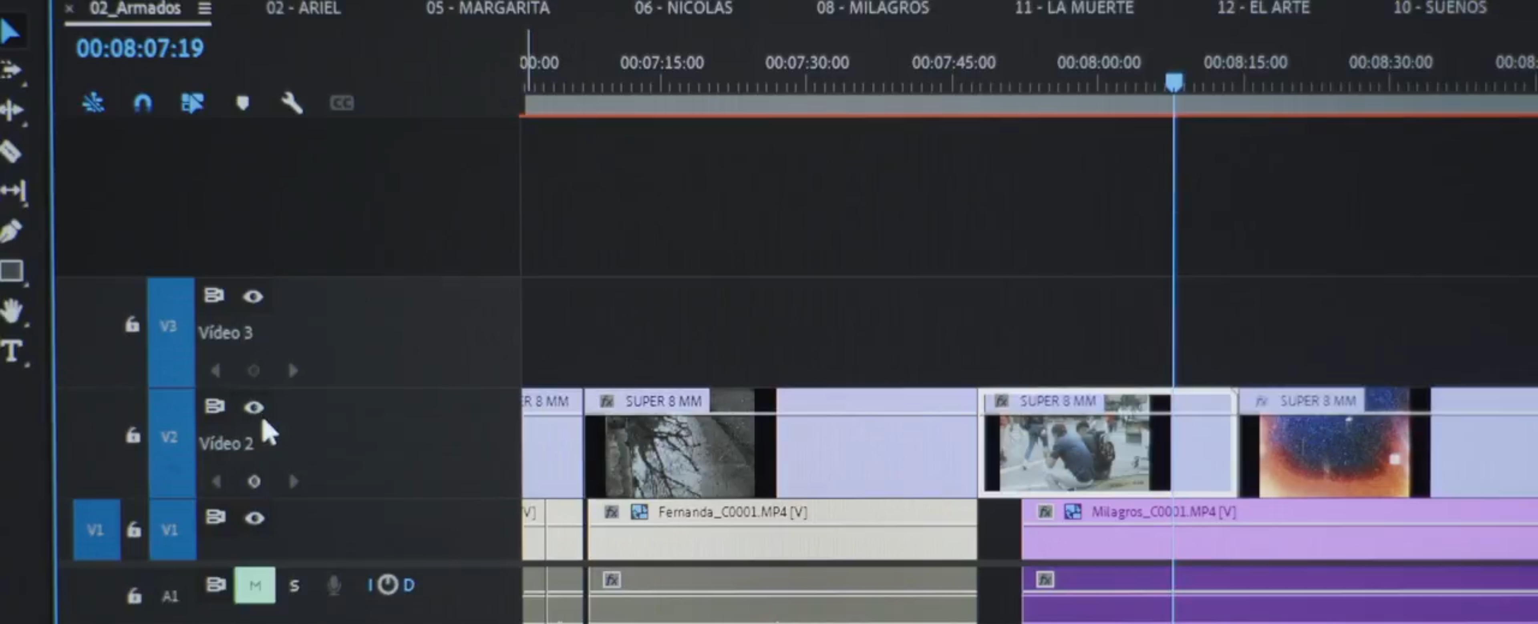This screenshot has height=624, width=1538.
Task: Click fx badge on Milagros_C0001.MP4 clip
Action: [x=1045, y=512]
